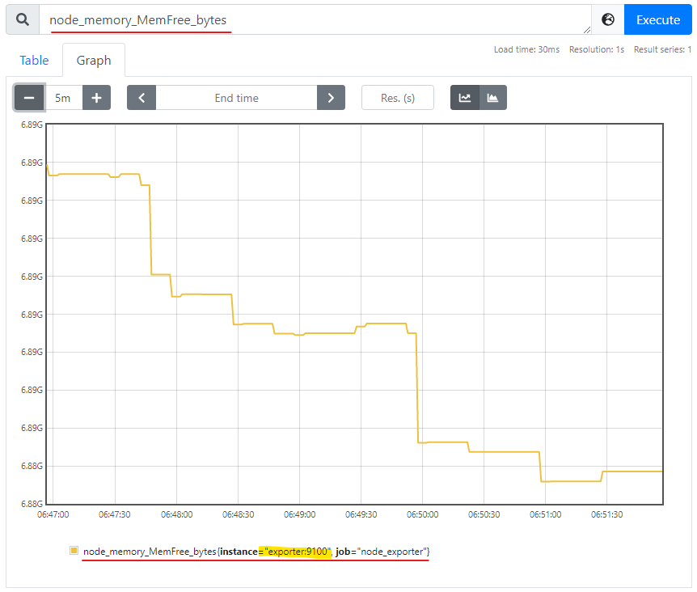Go to previous end time with left chevron
This screenshot has height=592, width=697.
click(x=142, y=98)
